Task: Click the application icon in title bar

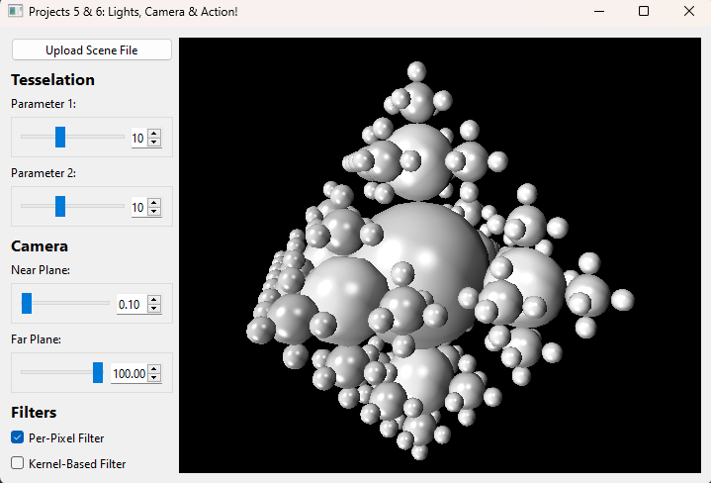Action: (x=15, y=11)
